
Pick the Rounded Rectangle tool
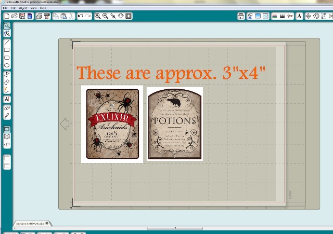pos(7,58)
